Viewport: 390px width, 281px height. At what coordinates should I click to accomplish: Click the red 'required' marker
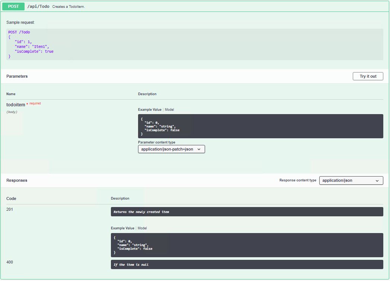coord(35,103)
